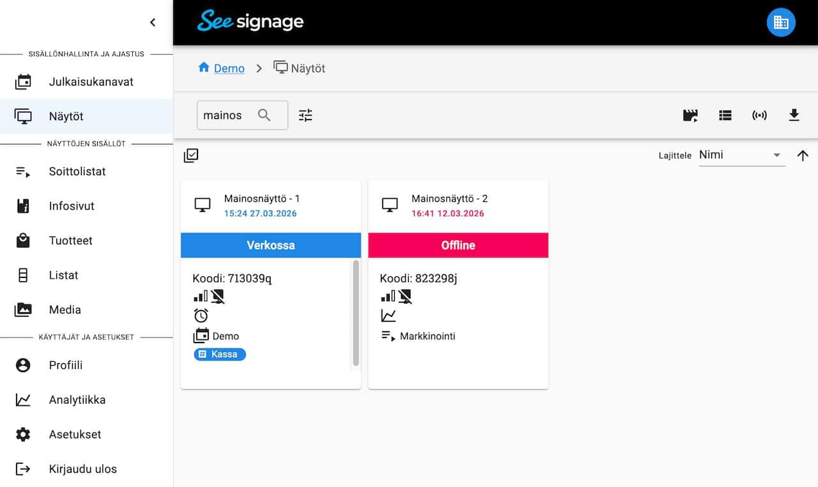
Task: Click the Kassa tag chip
Action: (220, 354)
